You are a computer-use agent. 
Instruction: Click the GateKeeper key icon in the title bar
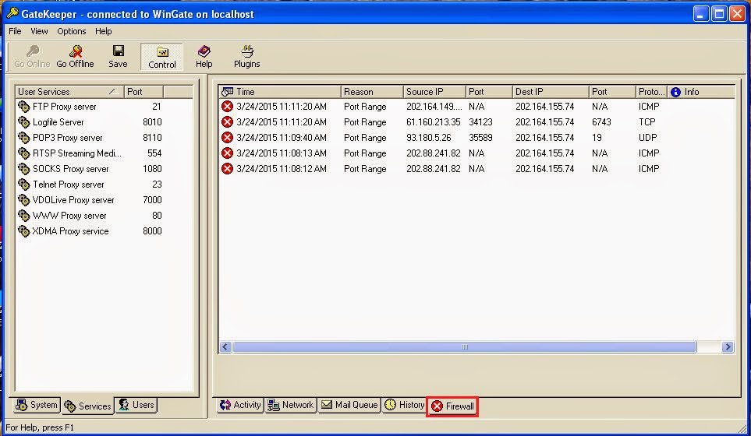[x=12, y=13]
